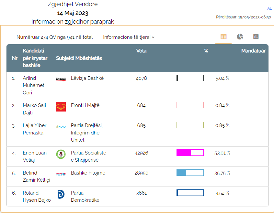Click party name Fronti i Majtë

(x=85, y=105)
